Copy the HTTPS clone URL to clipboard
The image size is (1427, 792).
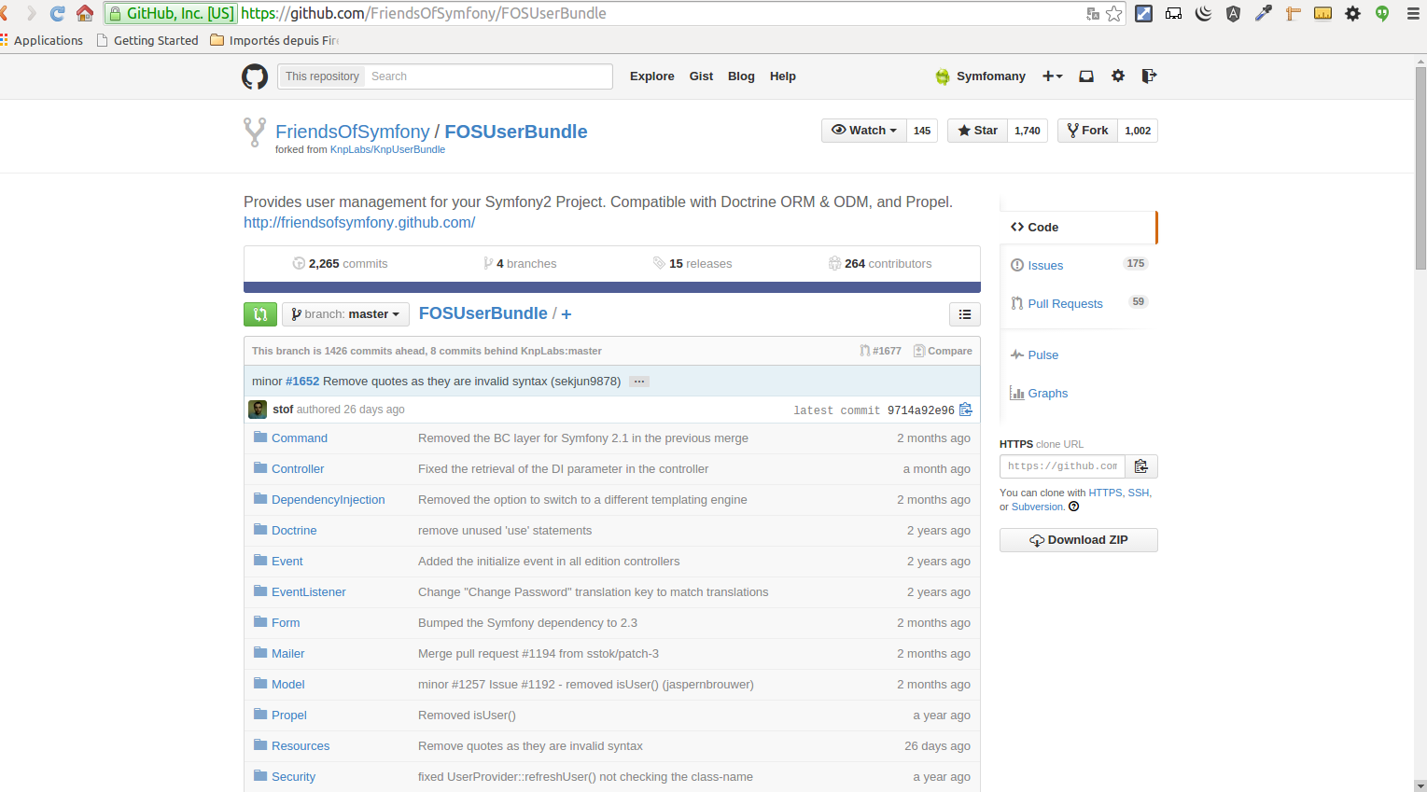pos(1141,466)
